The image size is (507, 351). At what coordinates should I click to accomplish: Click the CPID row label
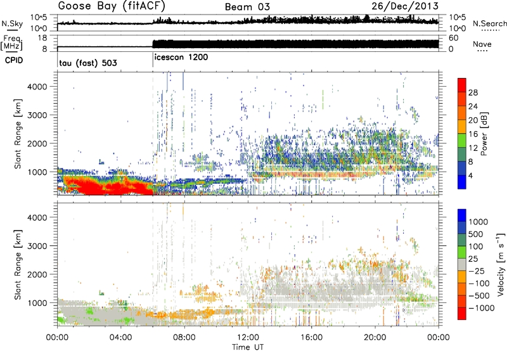13,60
